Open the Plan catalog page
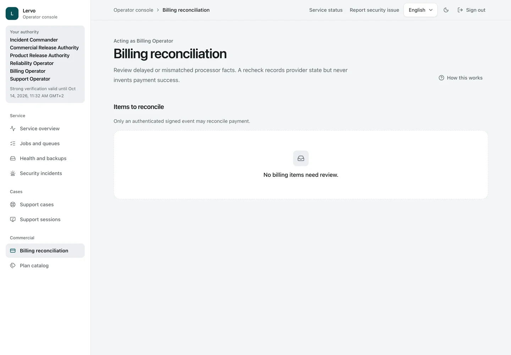Viewport: 511px width, 355px height. pos(45,266)
